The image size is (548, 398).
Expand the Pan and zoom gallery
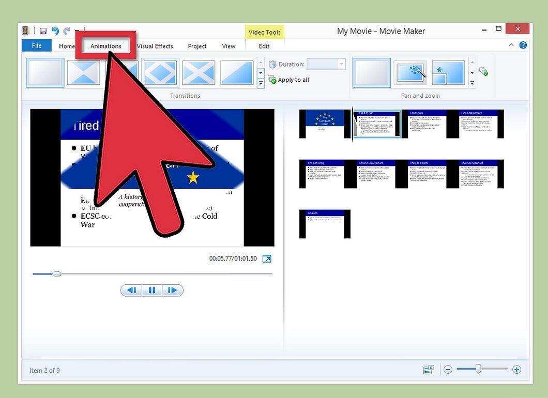pyautogui.click(x=472, y=83)
